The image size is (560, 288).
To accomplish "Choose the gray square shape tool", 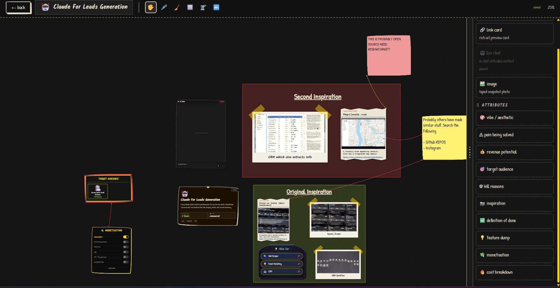I will pos(190,7).
